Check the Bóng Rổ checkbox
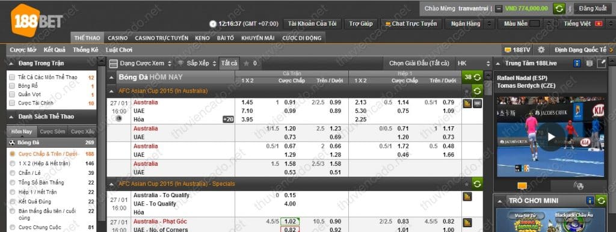 click(12, 86)
